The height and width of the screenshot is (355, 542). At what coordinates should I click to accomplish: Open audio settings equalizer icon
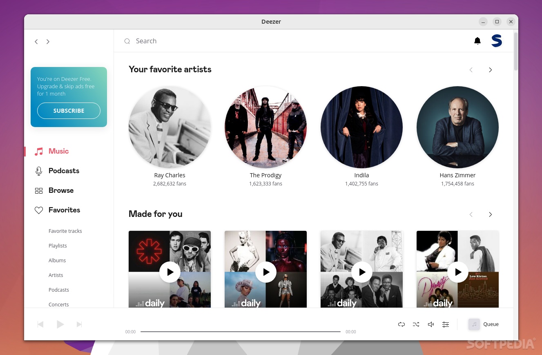tap(446, 324)
